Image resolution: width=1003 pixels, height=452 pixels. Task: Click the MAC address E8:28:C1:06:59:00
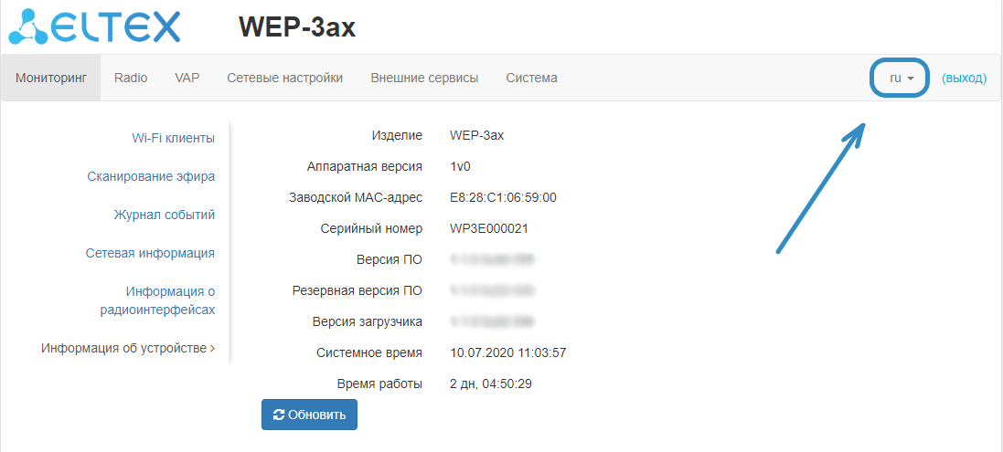pyautogui.click(x=503, y=197)
